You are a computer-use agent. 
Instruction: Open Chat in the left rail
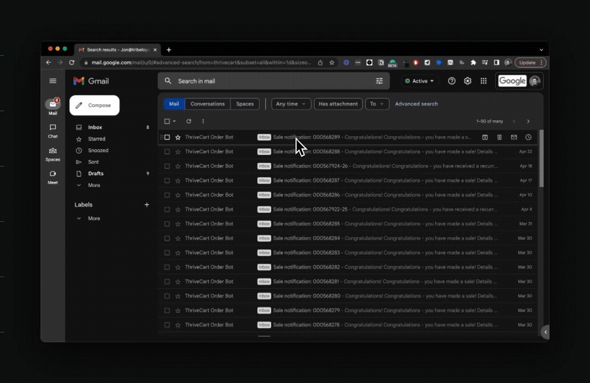(x=53, y=131)
